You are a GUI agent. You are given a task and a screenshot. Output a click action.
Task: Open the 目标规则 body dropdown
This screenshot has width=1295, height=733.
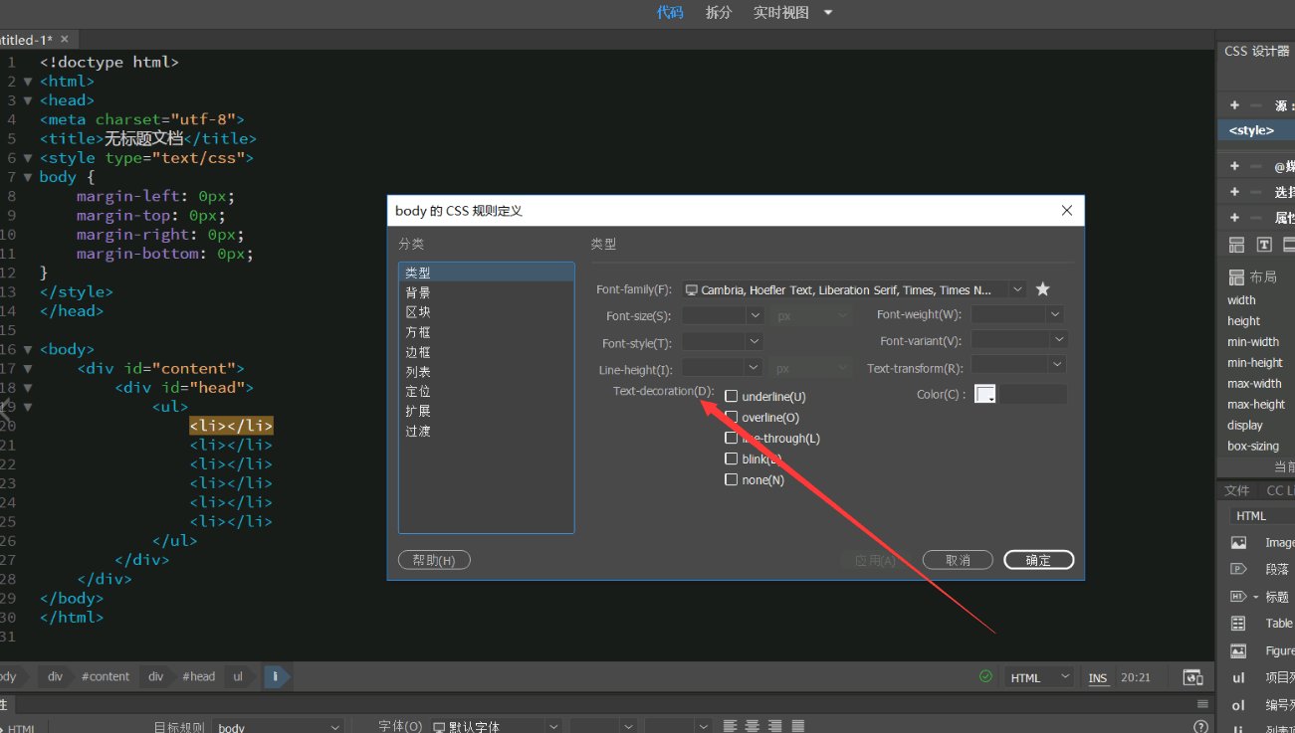(x=279, y=727)
